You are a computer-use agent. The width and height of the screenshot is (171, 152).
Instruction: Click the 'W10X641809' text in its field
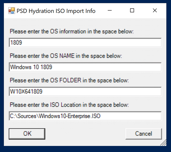(26, 91)
